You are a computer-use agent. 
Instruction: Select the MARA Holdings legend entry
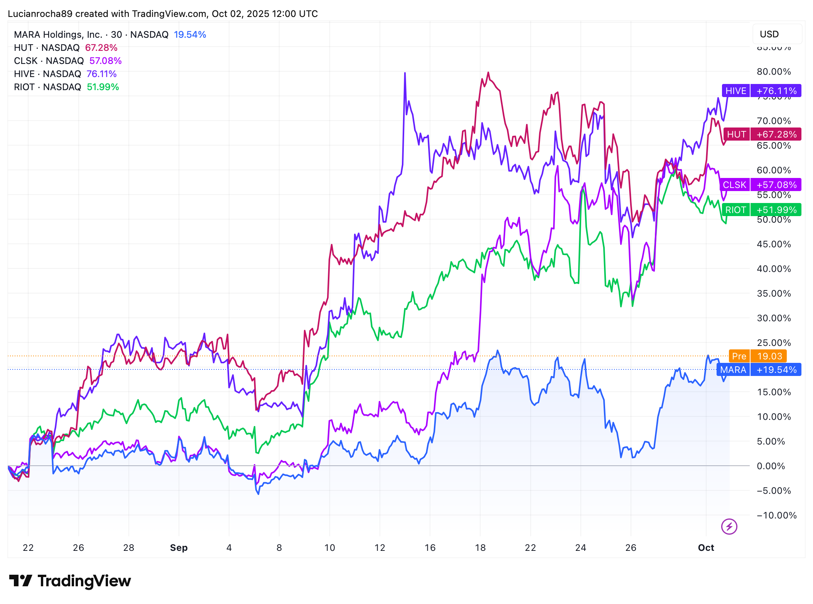coord(91,35)
